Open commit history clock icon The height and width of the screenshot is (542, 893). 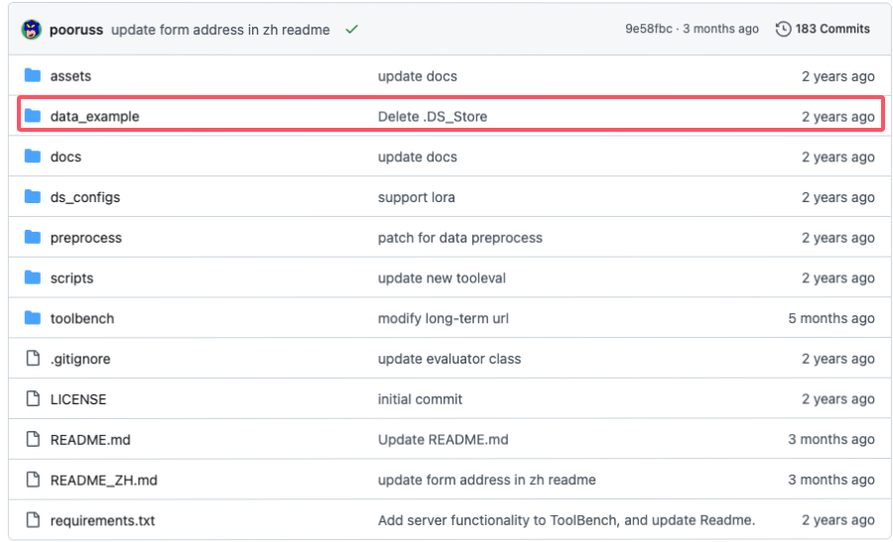click(x=783, y=30)
